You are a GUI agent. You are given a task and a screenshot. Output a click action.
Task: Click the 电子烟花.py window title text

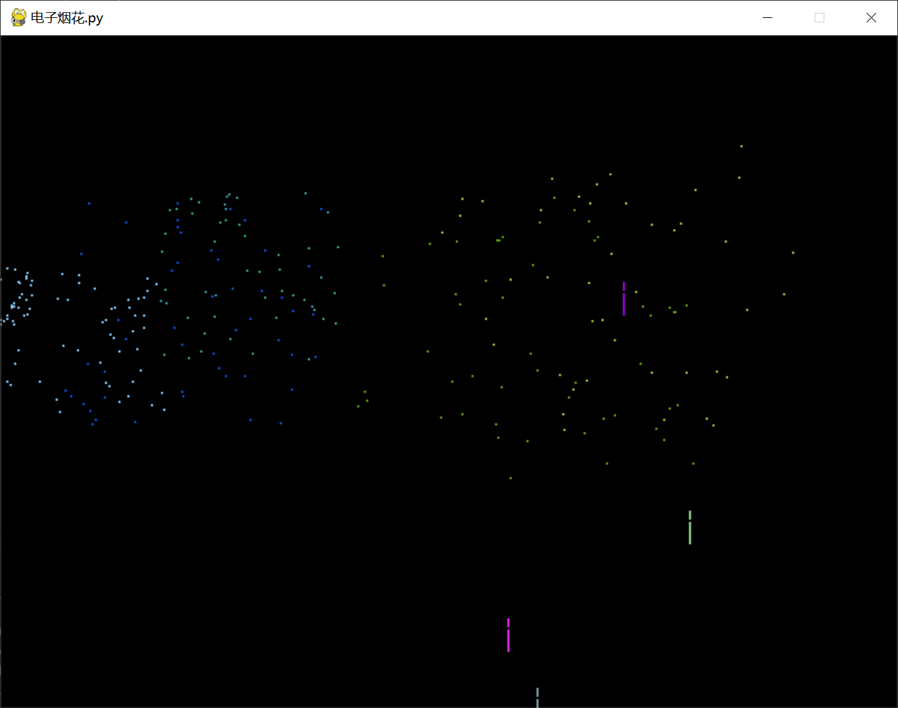click(67, 18)
